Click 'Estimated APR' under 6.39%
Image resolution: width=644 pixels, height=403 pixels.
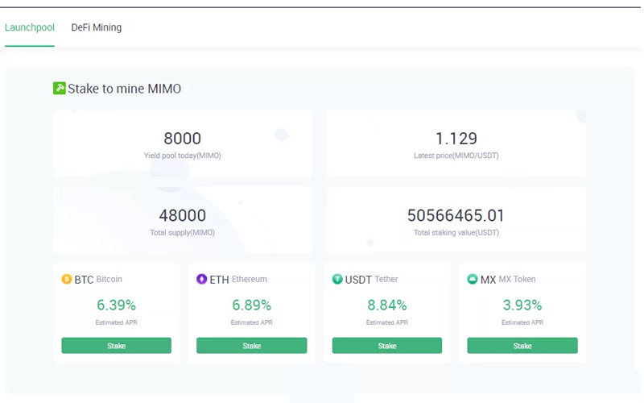pos(116,322)
